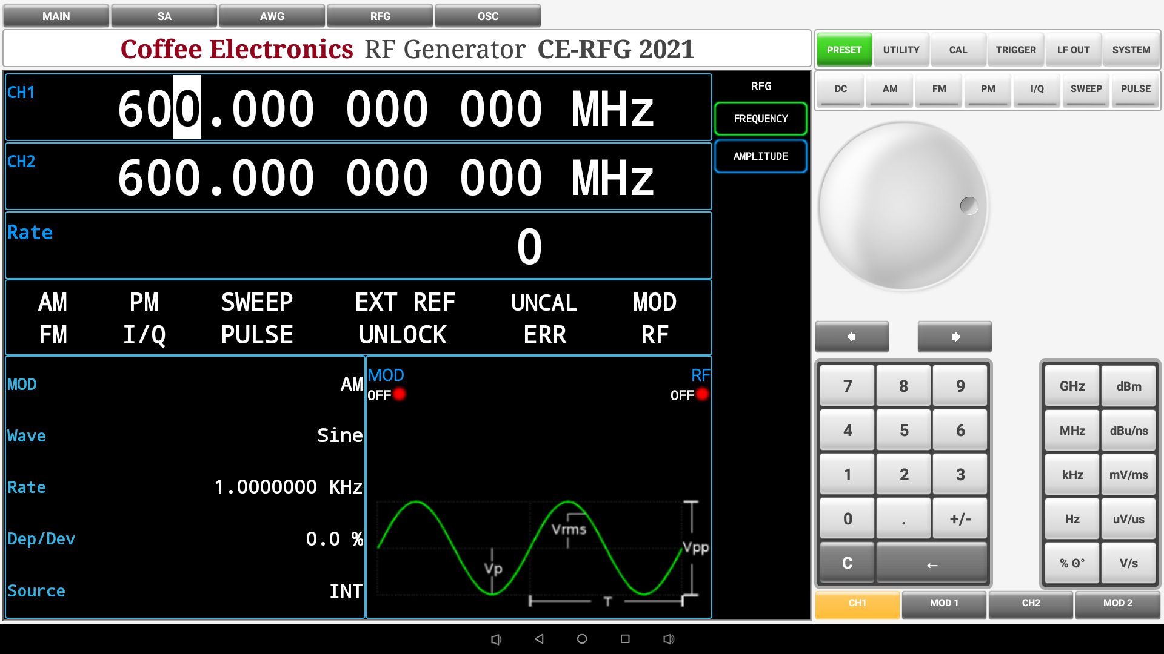The width and height of the screenshot is (1164, 654).
Task: Click the PULSE mode button
Action: tap(1136, 90)
